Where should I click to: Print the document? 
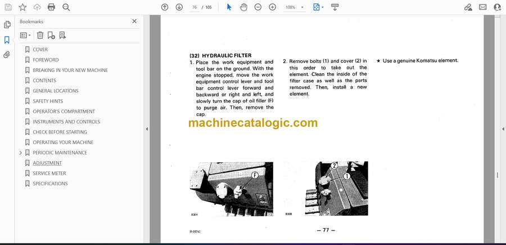pos(51,7)
